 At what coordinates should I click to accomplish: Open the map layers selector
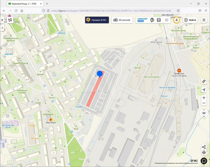pos(166,20)
